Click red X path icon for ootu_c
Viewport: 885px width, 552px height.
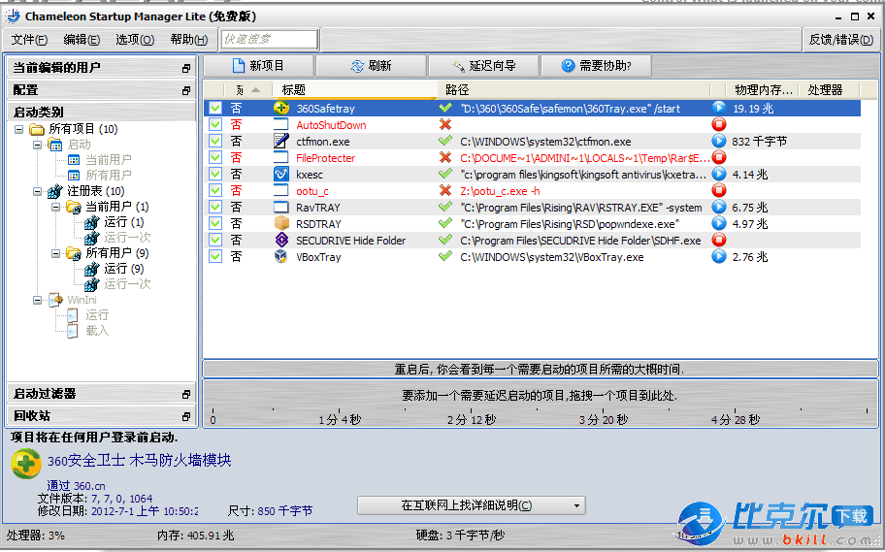(445, 191)
